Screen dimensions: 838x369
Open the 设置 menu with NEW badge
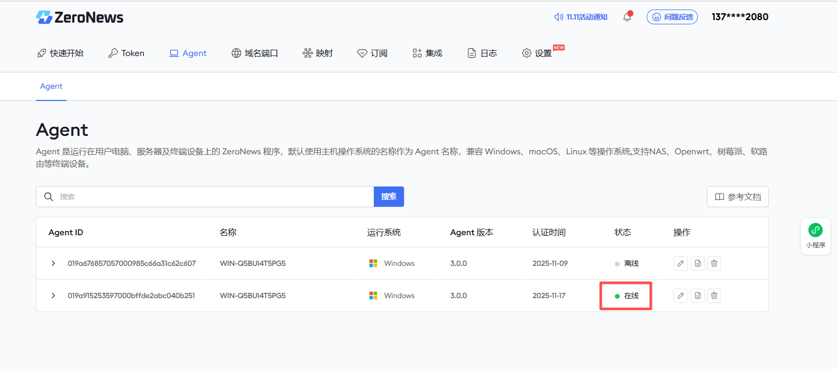tap(537, 53)
